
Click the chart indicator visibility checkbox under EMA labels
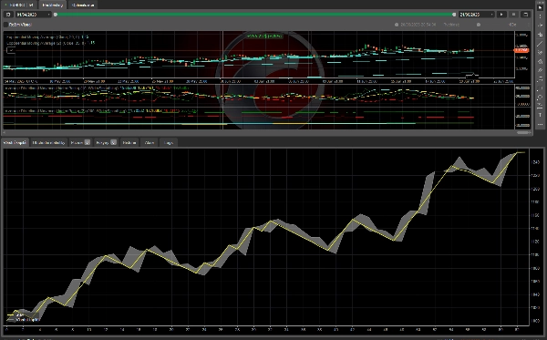point(11,50)
